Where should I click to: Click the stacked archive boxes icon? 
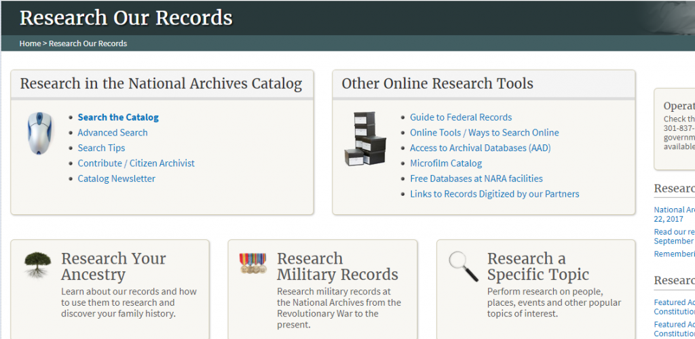[x=364, y=139]
